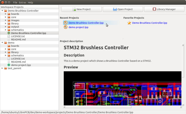The width and height of the screenshot is (186, 114).
Task: Open demo project.lpp from the Recent Projects list
Action: [x=78, y=27]
